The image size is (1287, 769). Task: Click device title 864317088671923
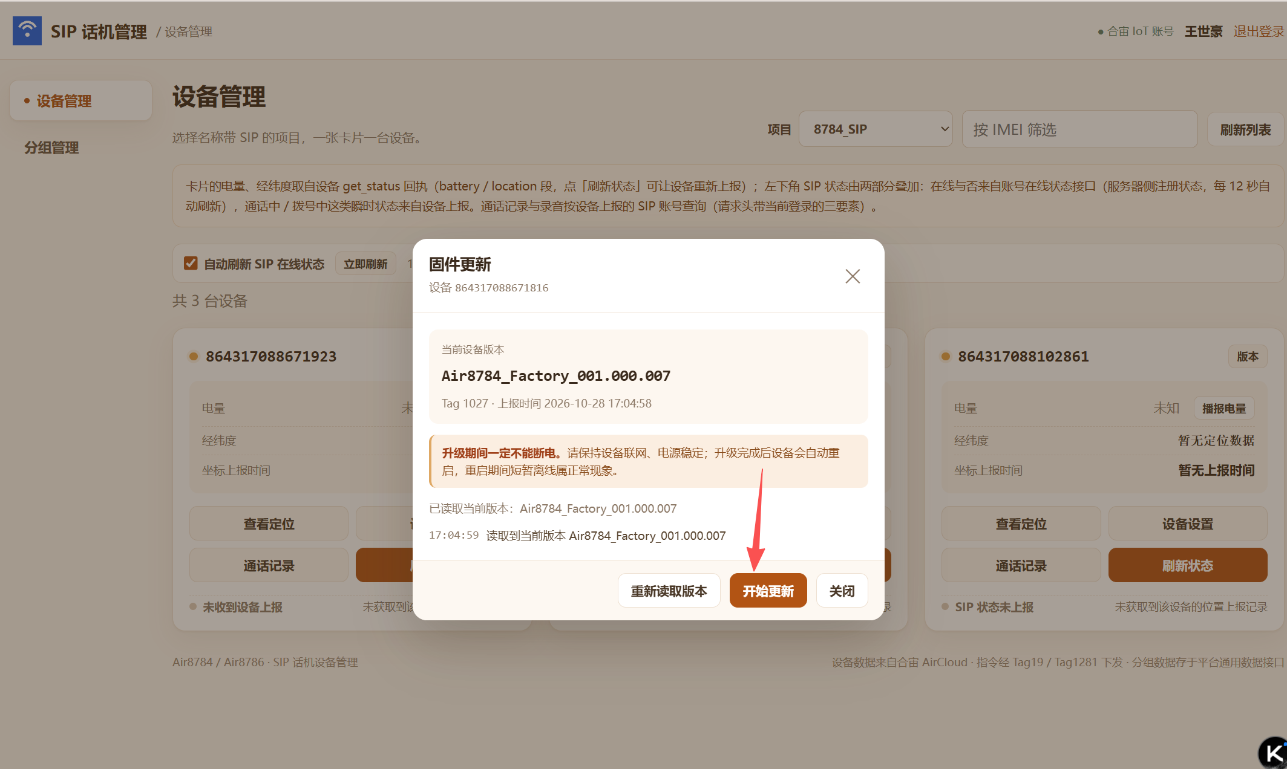(271, 357)
